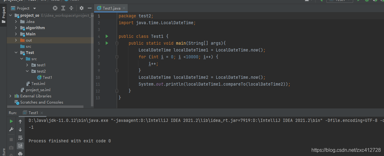Screen dimensions: 384x156
Task: Select opened file locator crosshair icon
Action: 55,8
